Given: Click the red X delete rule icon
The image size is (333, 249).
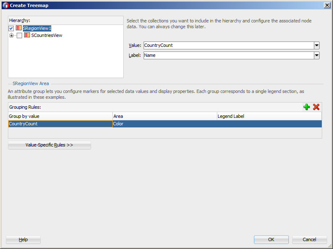Looking at the screenshot, I should coord(316,107).
